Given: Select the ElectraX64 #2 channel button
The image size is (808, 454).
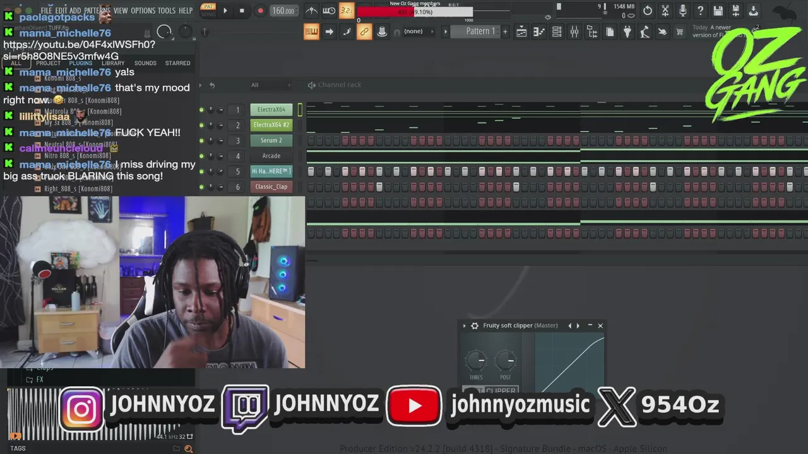Looking at the screenshot, I should 271,125.
